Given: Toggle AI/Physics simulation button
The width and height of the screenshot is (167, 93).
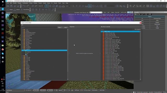Looking at the screenshot, I should [x=77, y=90].
